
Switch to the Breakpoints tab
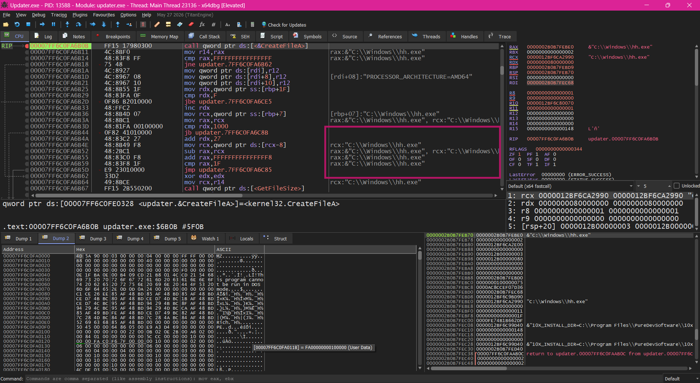pos(113,36)
